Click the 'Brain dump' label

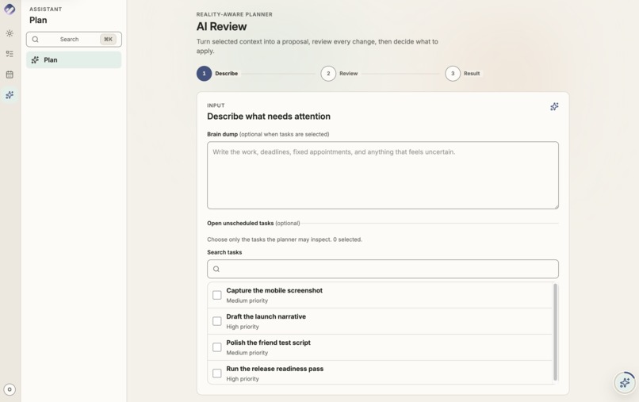pos(222,134)
